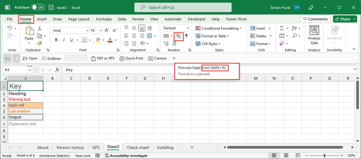Click the Share button
This screenshot has width=361, height=159.
pos(343,19)
